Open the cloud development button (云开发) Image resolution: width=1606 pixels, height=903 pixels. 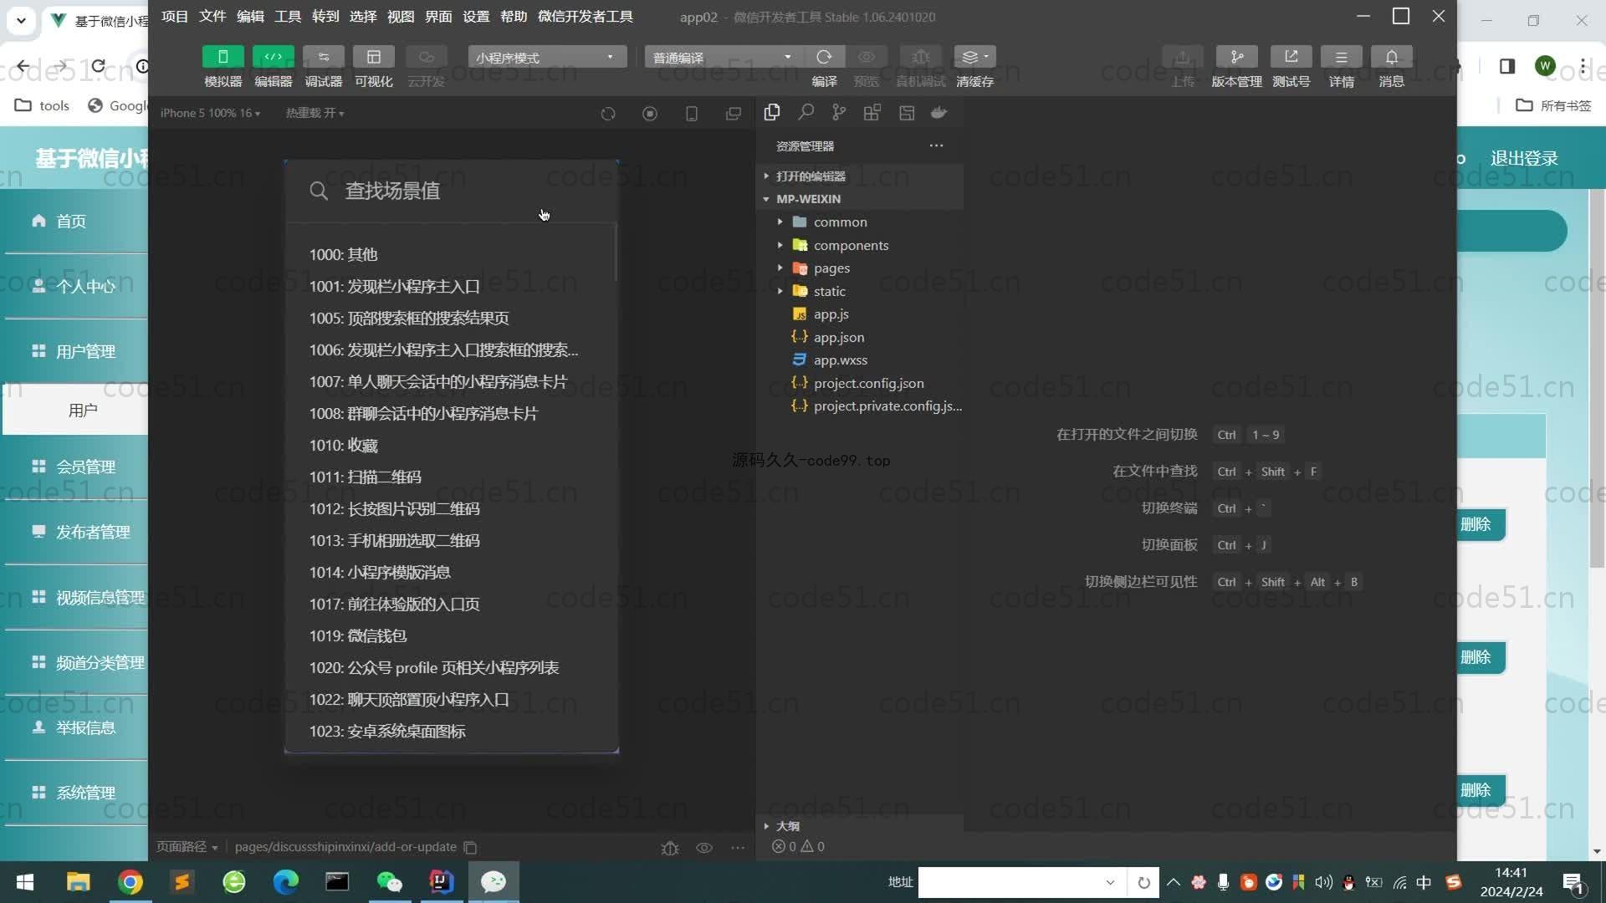click(426, 57)
